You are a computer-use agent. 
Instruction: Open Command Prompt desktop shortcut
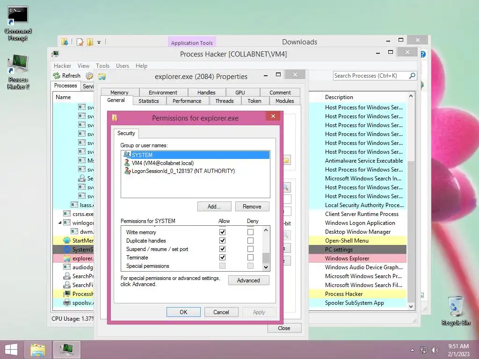click(18, 24)
